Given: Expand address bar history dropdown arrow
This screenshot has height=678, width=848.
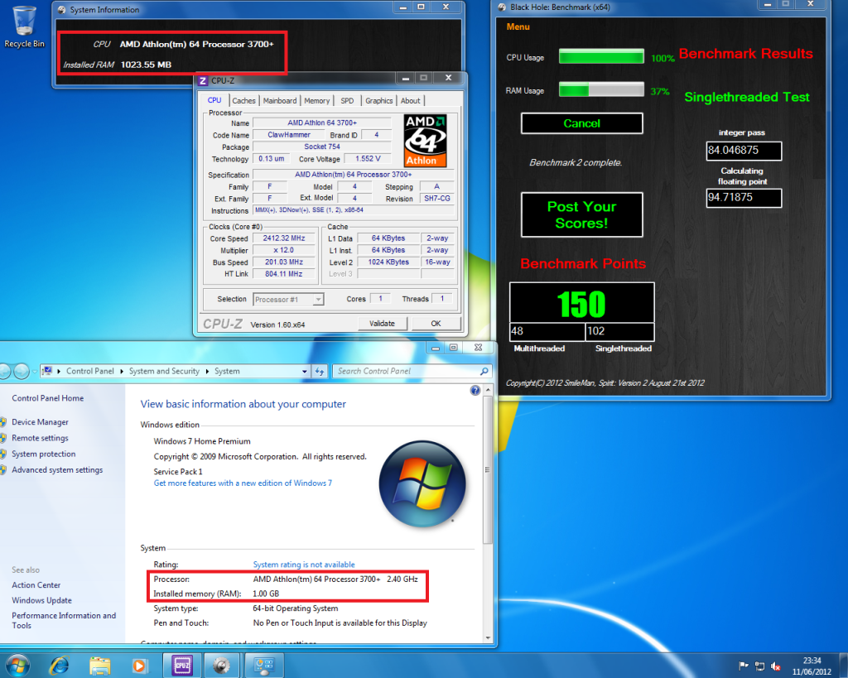Looking at the screenshot, I should (x=305, y=372).
